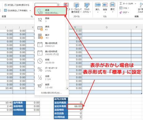This screenshot has height=120, width=143.
Task: Open the クリア clear dropdown
Action: 124,12
